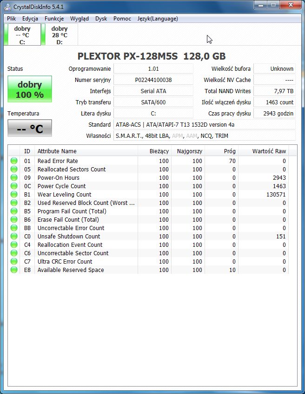Click green status icon for Power-On Hours
The height and width of the screenshot is (394, 305).
[14, 177]
